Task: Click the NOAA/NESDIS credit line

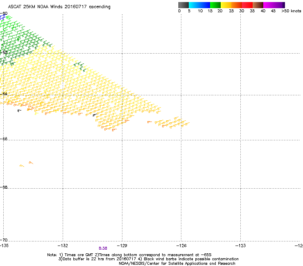Action: click(177, 264)
